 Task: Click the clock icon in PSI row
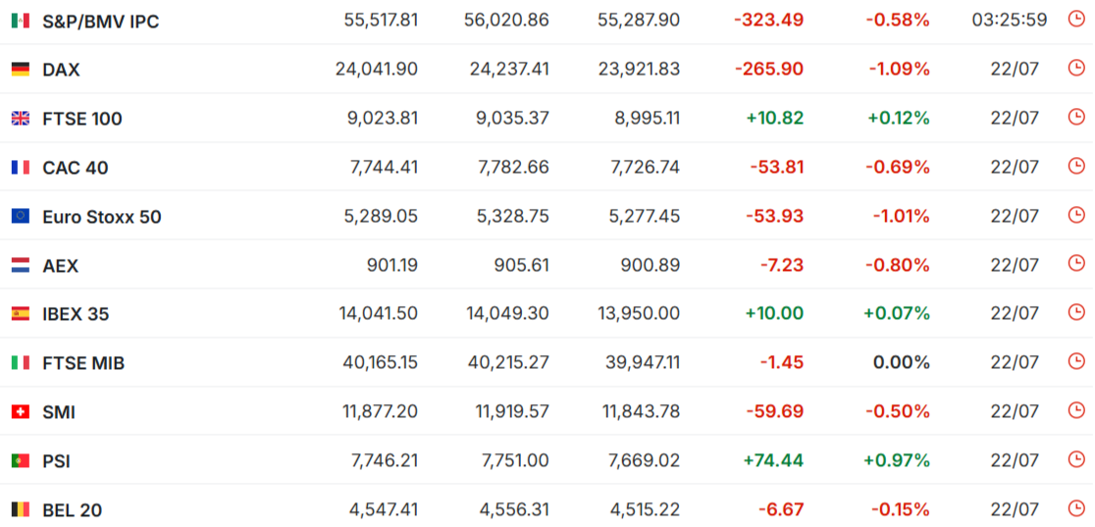pos(1076,459)
